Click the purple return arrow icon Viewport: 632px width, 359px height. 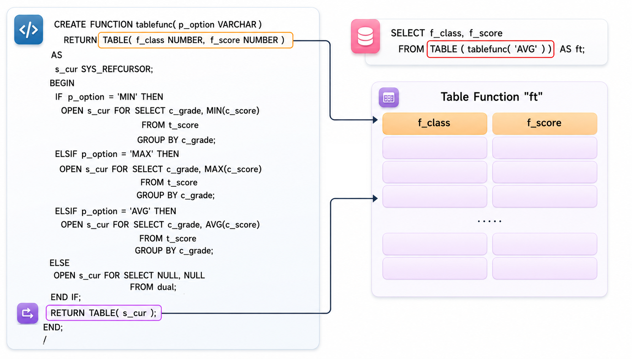point(28,313)
